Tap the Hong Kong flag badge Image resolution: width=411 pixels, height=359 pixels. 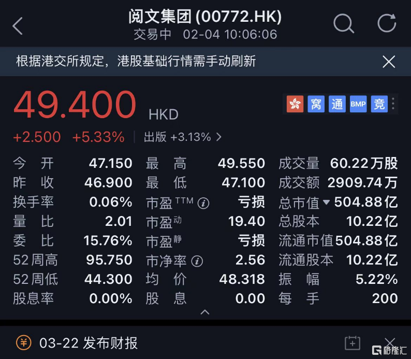[295, 104]
